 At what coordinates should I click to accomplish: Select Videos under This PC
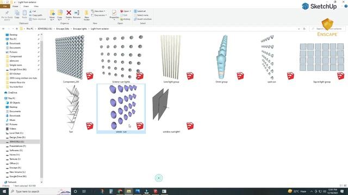click(13, 128)
